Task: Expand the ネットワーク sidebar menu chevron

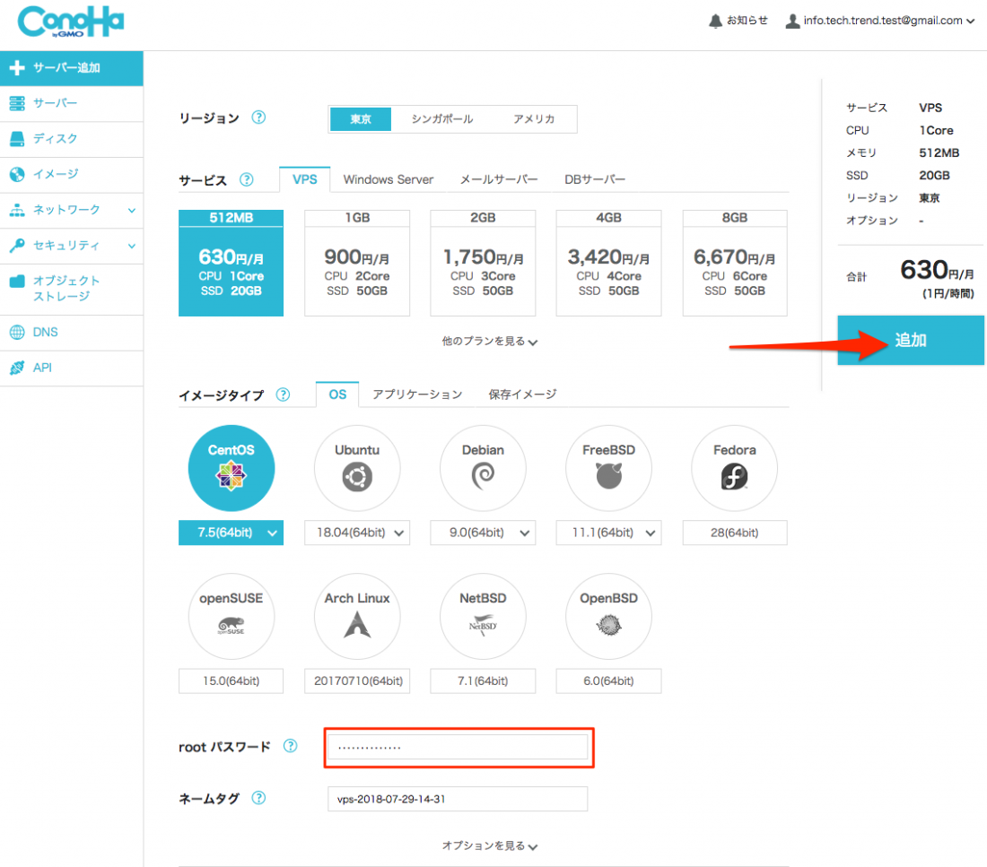Action: tap(132, 210)
